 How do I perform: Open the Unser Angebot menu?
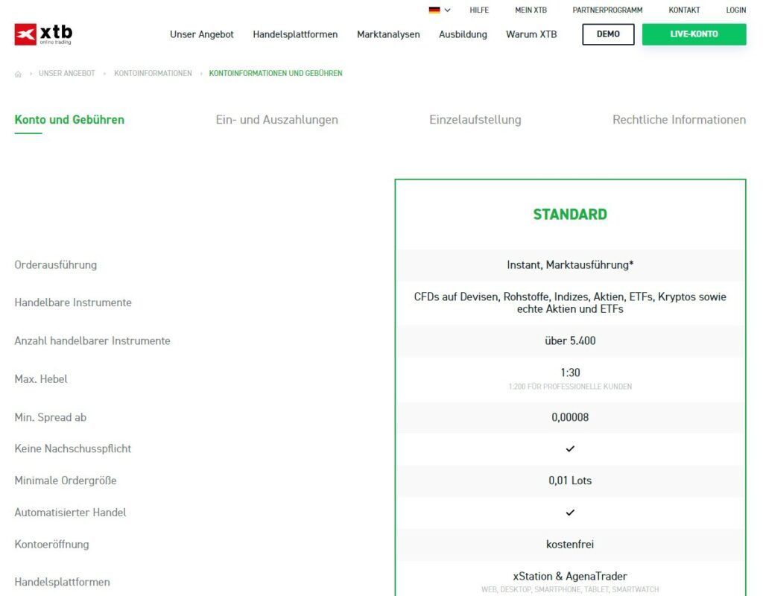click(x=201, y=34)
